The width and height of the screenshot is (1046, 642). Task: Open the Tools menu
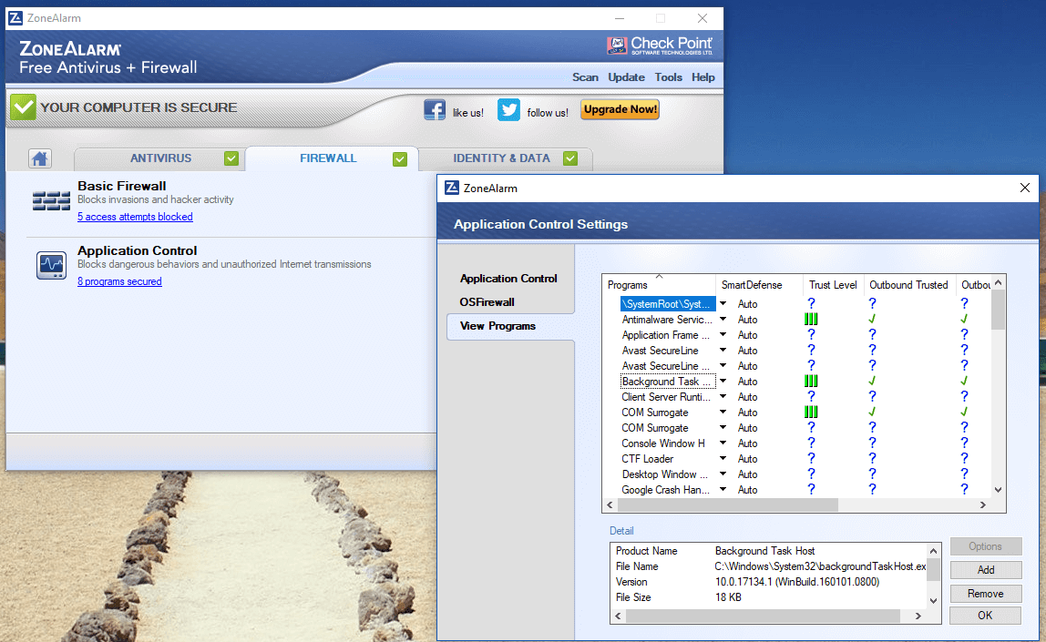pos(669,77)
